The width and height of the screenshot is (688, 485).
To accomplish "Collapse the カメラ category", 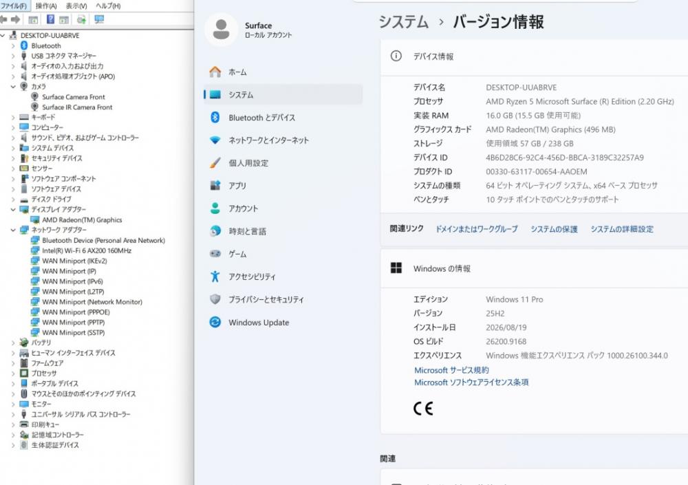I will click(x=13, y=87).
